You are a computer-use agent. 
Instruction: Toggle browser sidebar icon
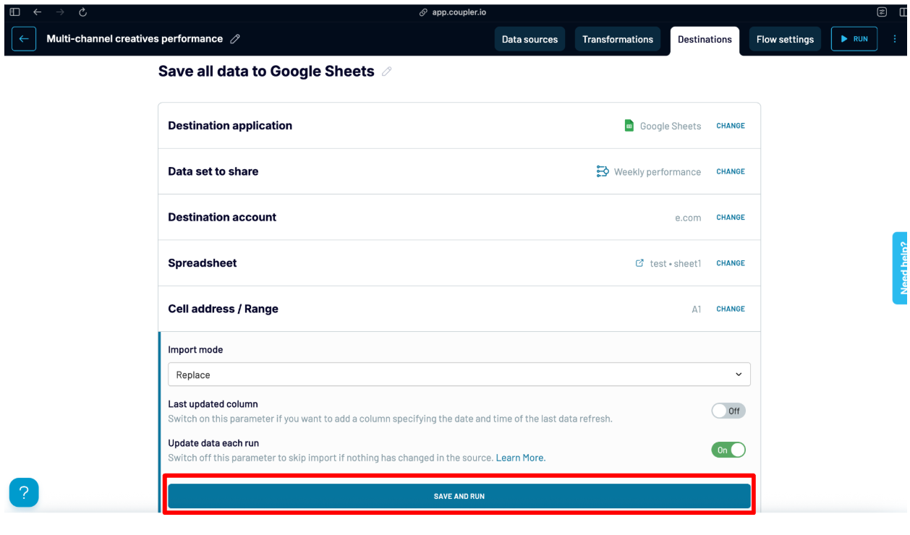(14, 12)
